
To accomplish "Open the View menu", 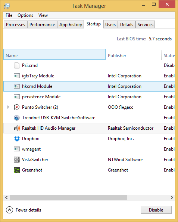I will pyautogui.click(x=43, y=15).
